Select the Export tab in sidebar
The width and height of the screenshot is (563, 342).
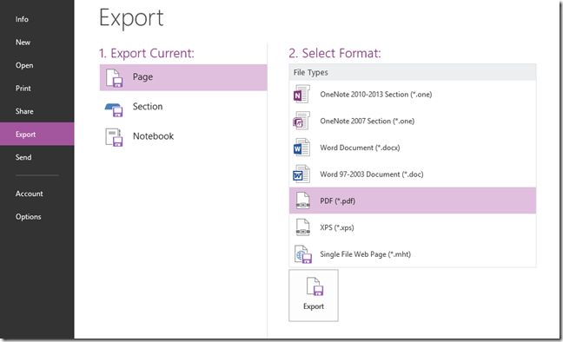point(37,134)
